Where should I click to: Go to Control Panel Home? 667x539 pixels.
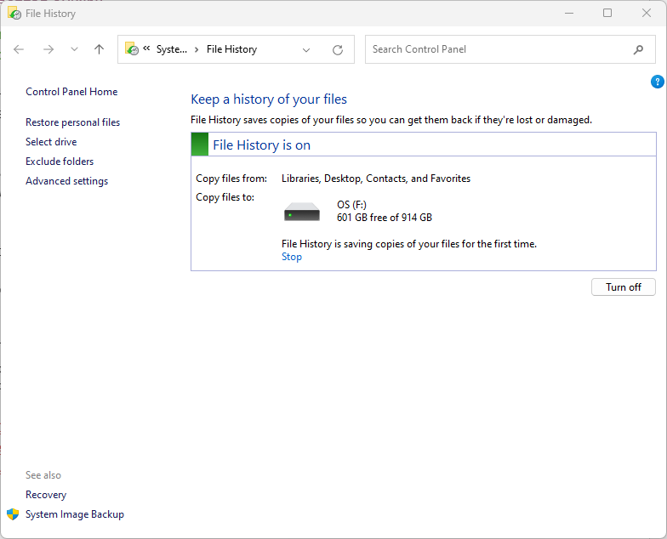tap(71, 92)
